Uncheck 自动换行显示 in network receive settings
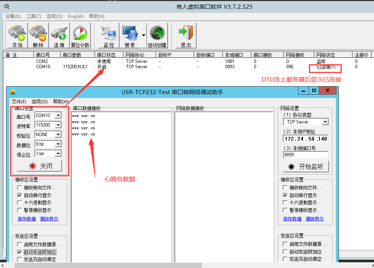The width and height of the screenshot is (374, 268). click(x=285, y=195)
